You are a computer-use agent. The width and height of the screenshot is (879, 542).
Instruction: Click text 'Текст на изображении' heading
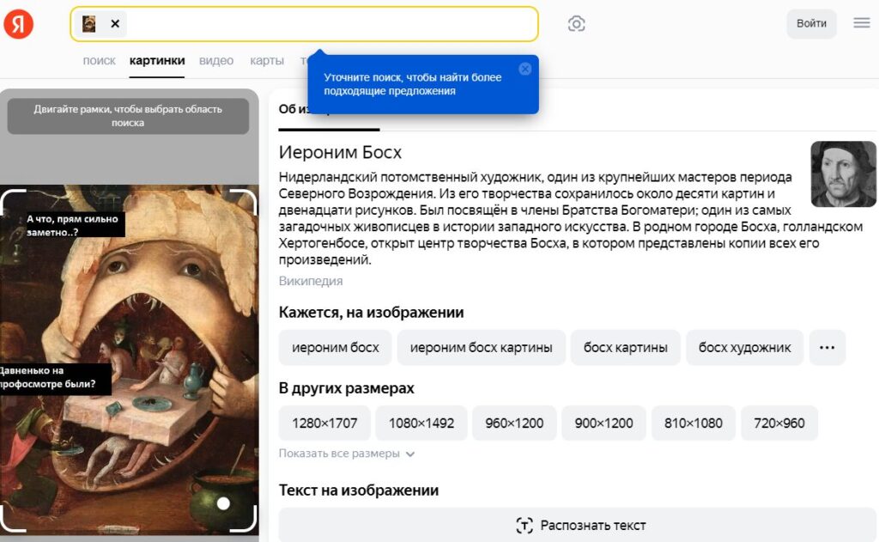click(x=359, y=490)
